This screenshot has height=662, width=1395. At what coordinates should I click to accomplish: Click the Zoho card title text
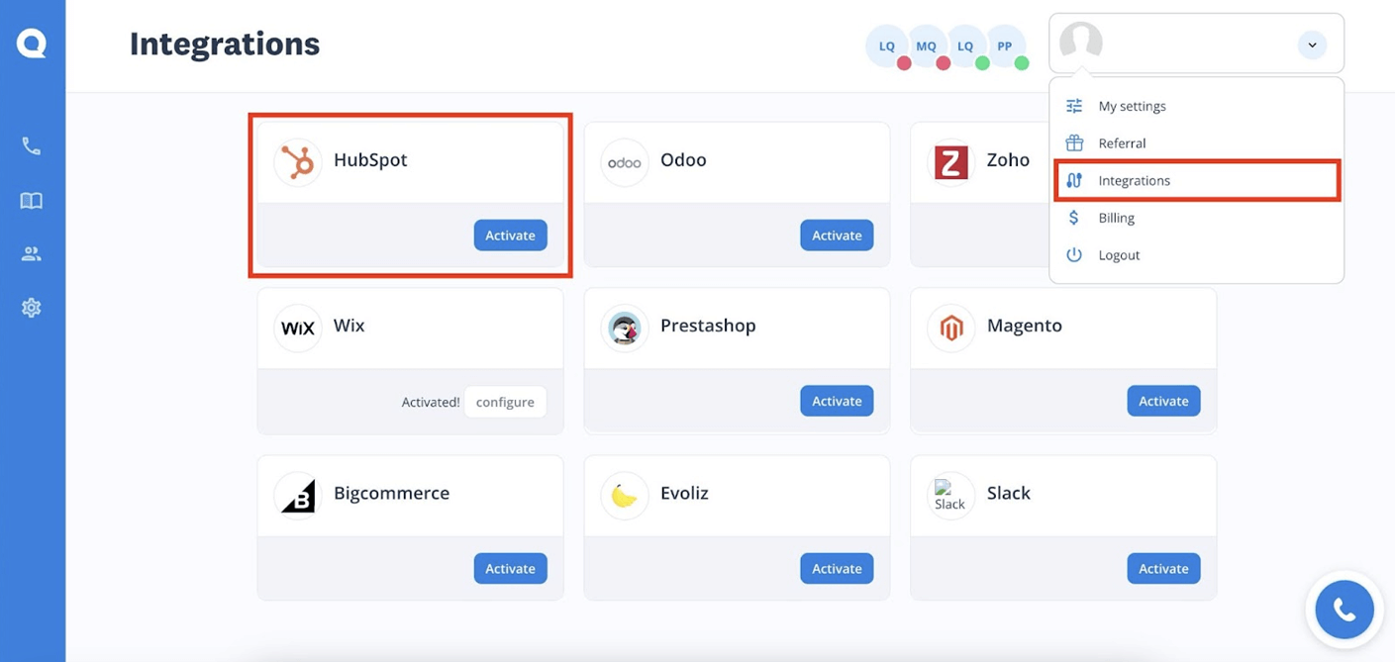pyautogui.click(x=1008, y=160)
